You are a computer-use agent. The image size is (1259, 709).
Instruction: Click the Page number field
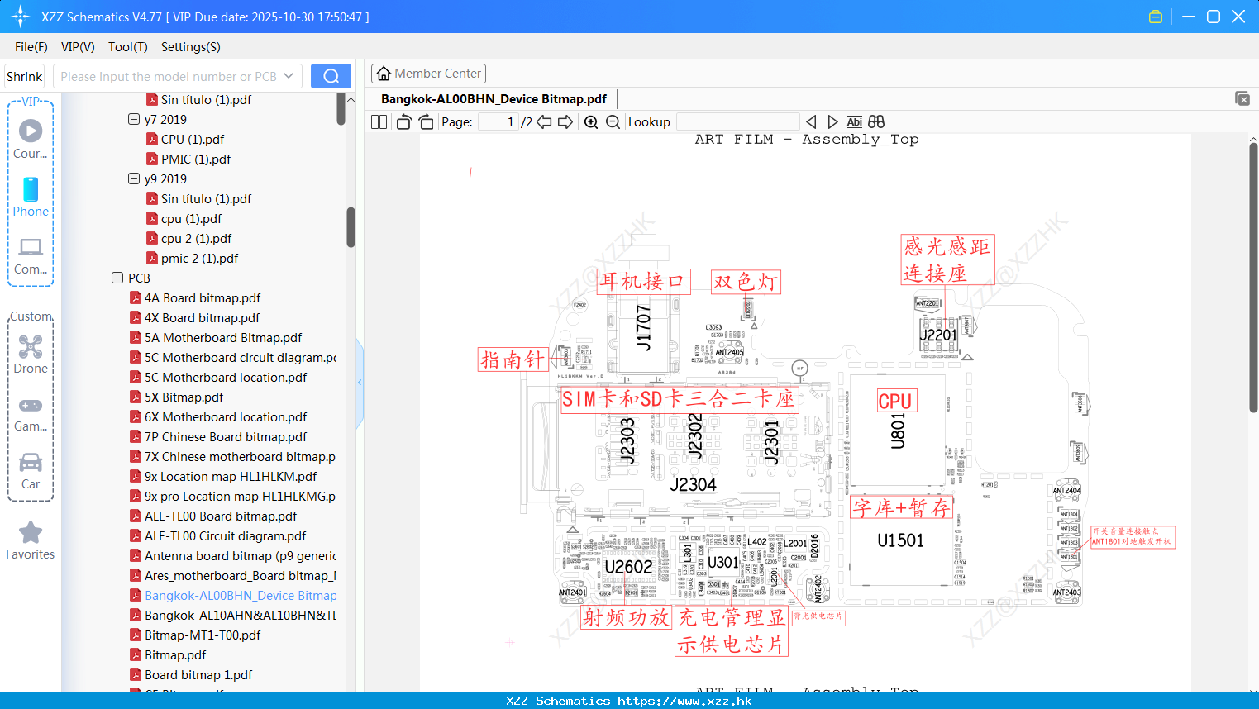coord(498,122)
